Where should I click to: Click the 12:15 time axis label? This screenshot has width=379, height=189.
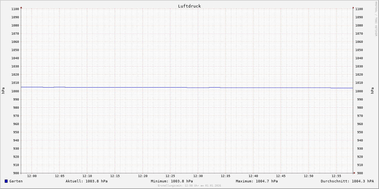point(115,176)
